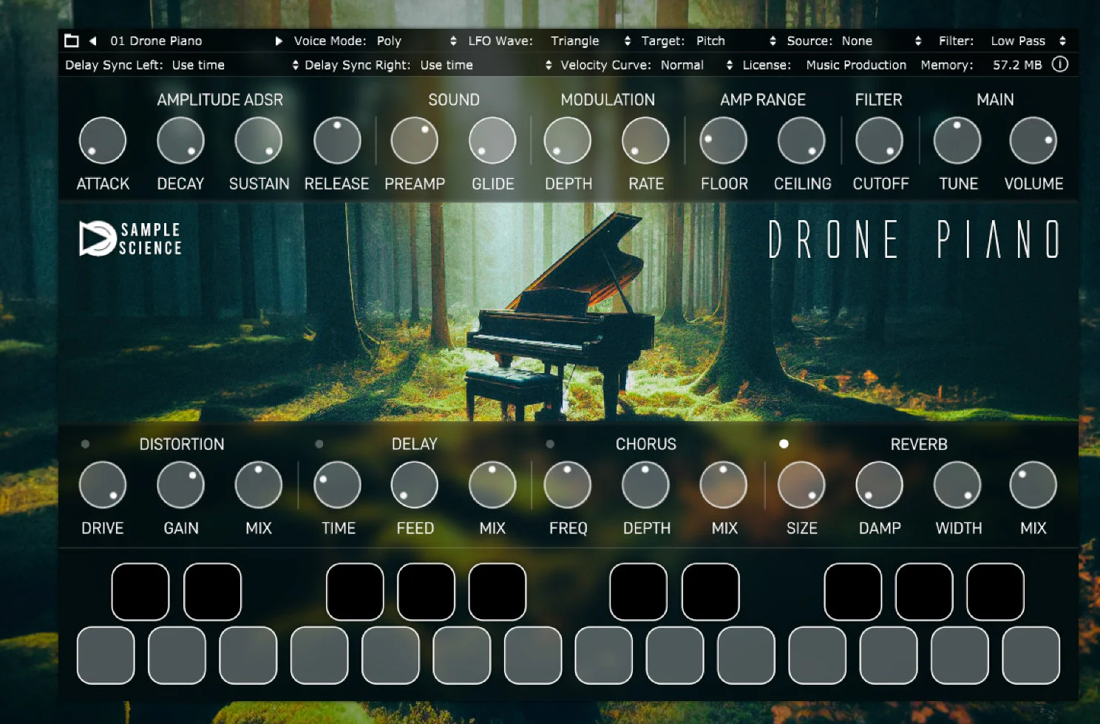
Task: Click the Reverb Size knob
Action: pyautogui.click(x=801, y=485)
